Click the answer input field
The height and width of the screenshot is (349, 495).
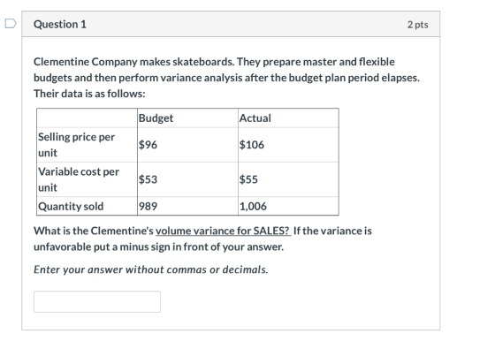pyautogui.click(x=97, y=301)
